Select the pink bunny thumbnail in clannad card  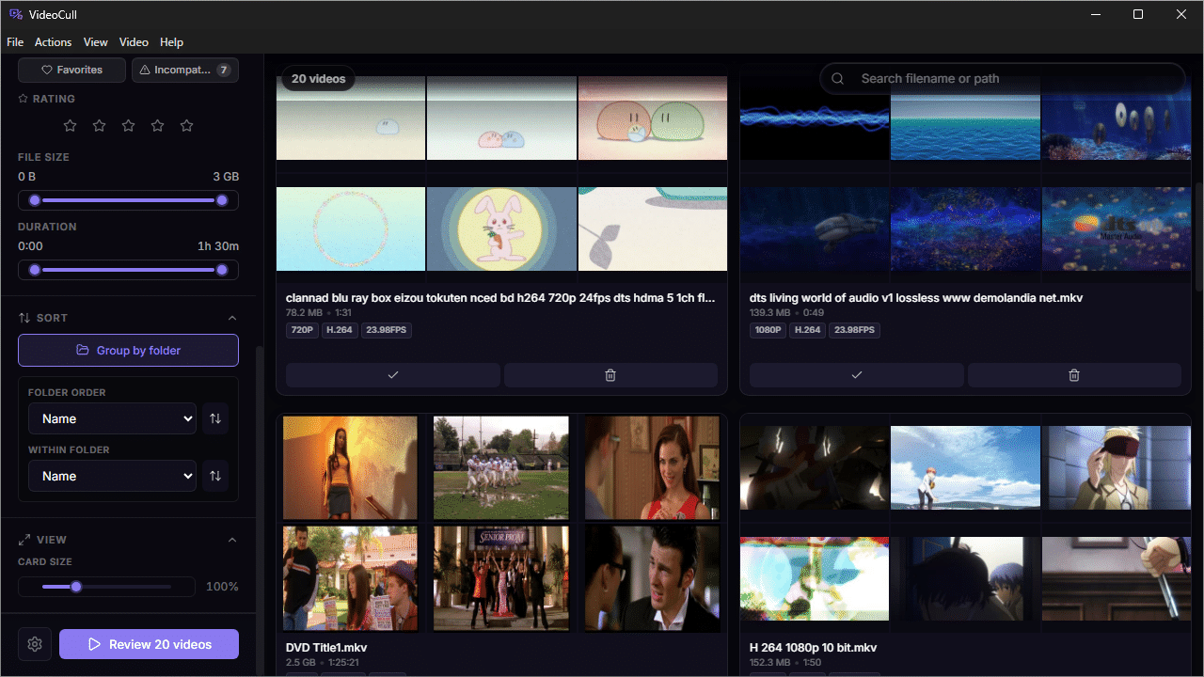pyautogui.click(x=501, y=228)
